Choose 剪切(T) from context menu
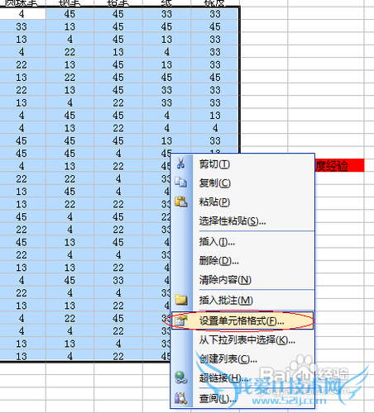The image size is (374, 413). point(242,164)
